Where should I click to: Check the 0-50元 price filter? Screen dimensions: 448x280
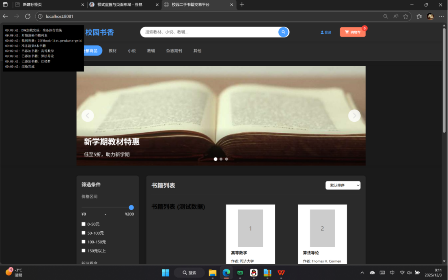84,224
